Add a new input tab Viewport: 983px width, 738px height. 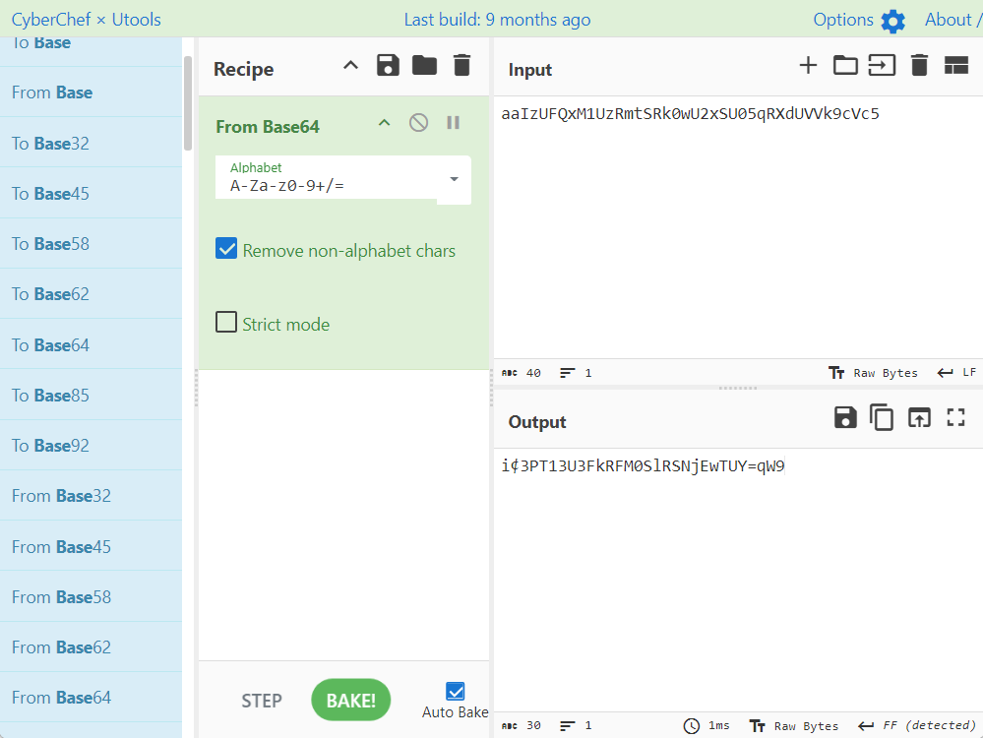click(809, 65)
